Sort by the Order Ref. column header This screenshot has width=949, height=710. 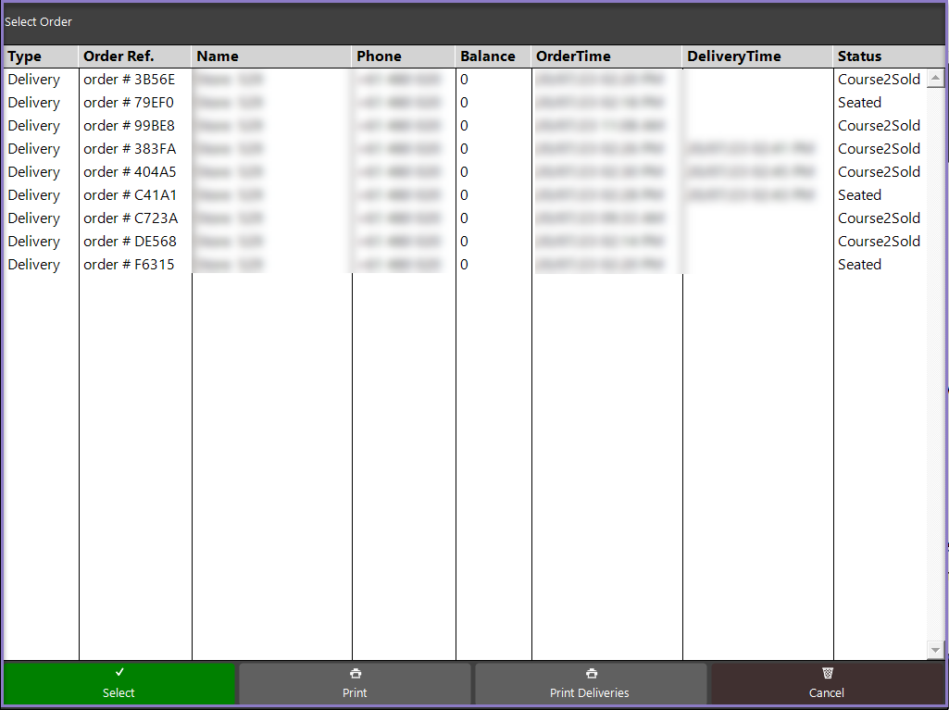point(117,56)
